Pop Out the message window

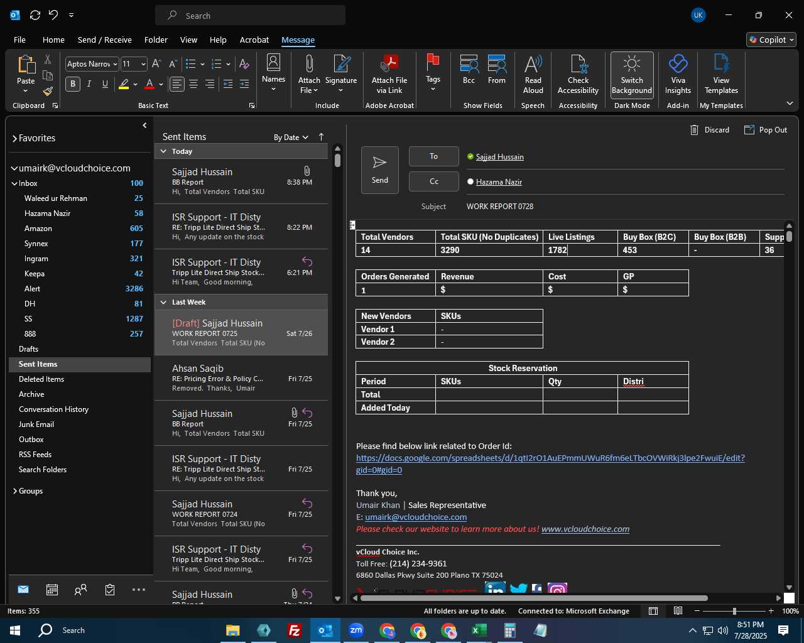(766, 130)
